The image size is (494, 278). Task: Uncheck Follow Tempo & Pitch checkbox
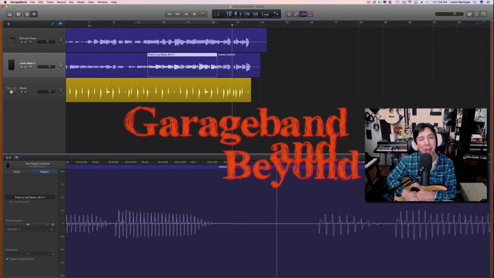tap(7, 259)
